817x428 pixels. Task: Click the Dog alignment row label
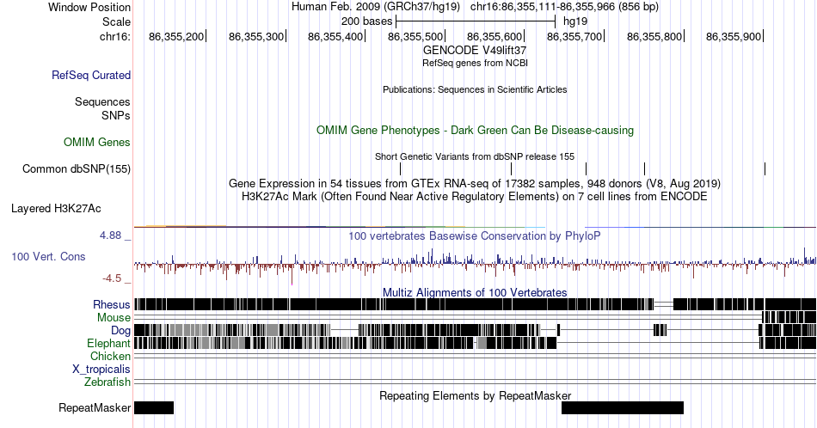(x=120, y=331)
